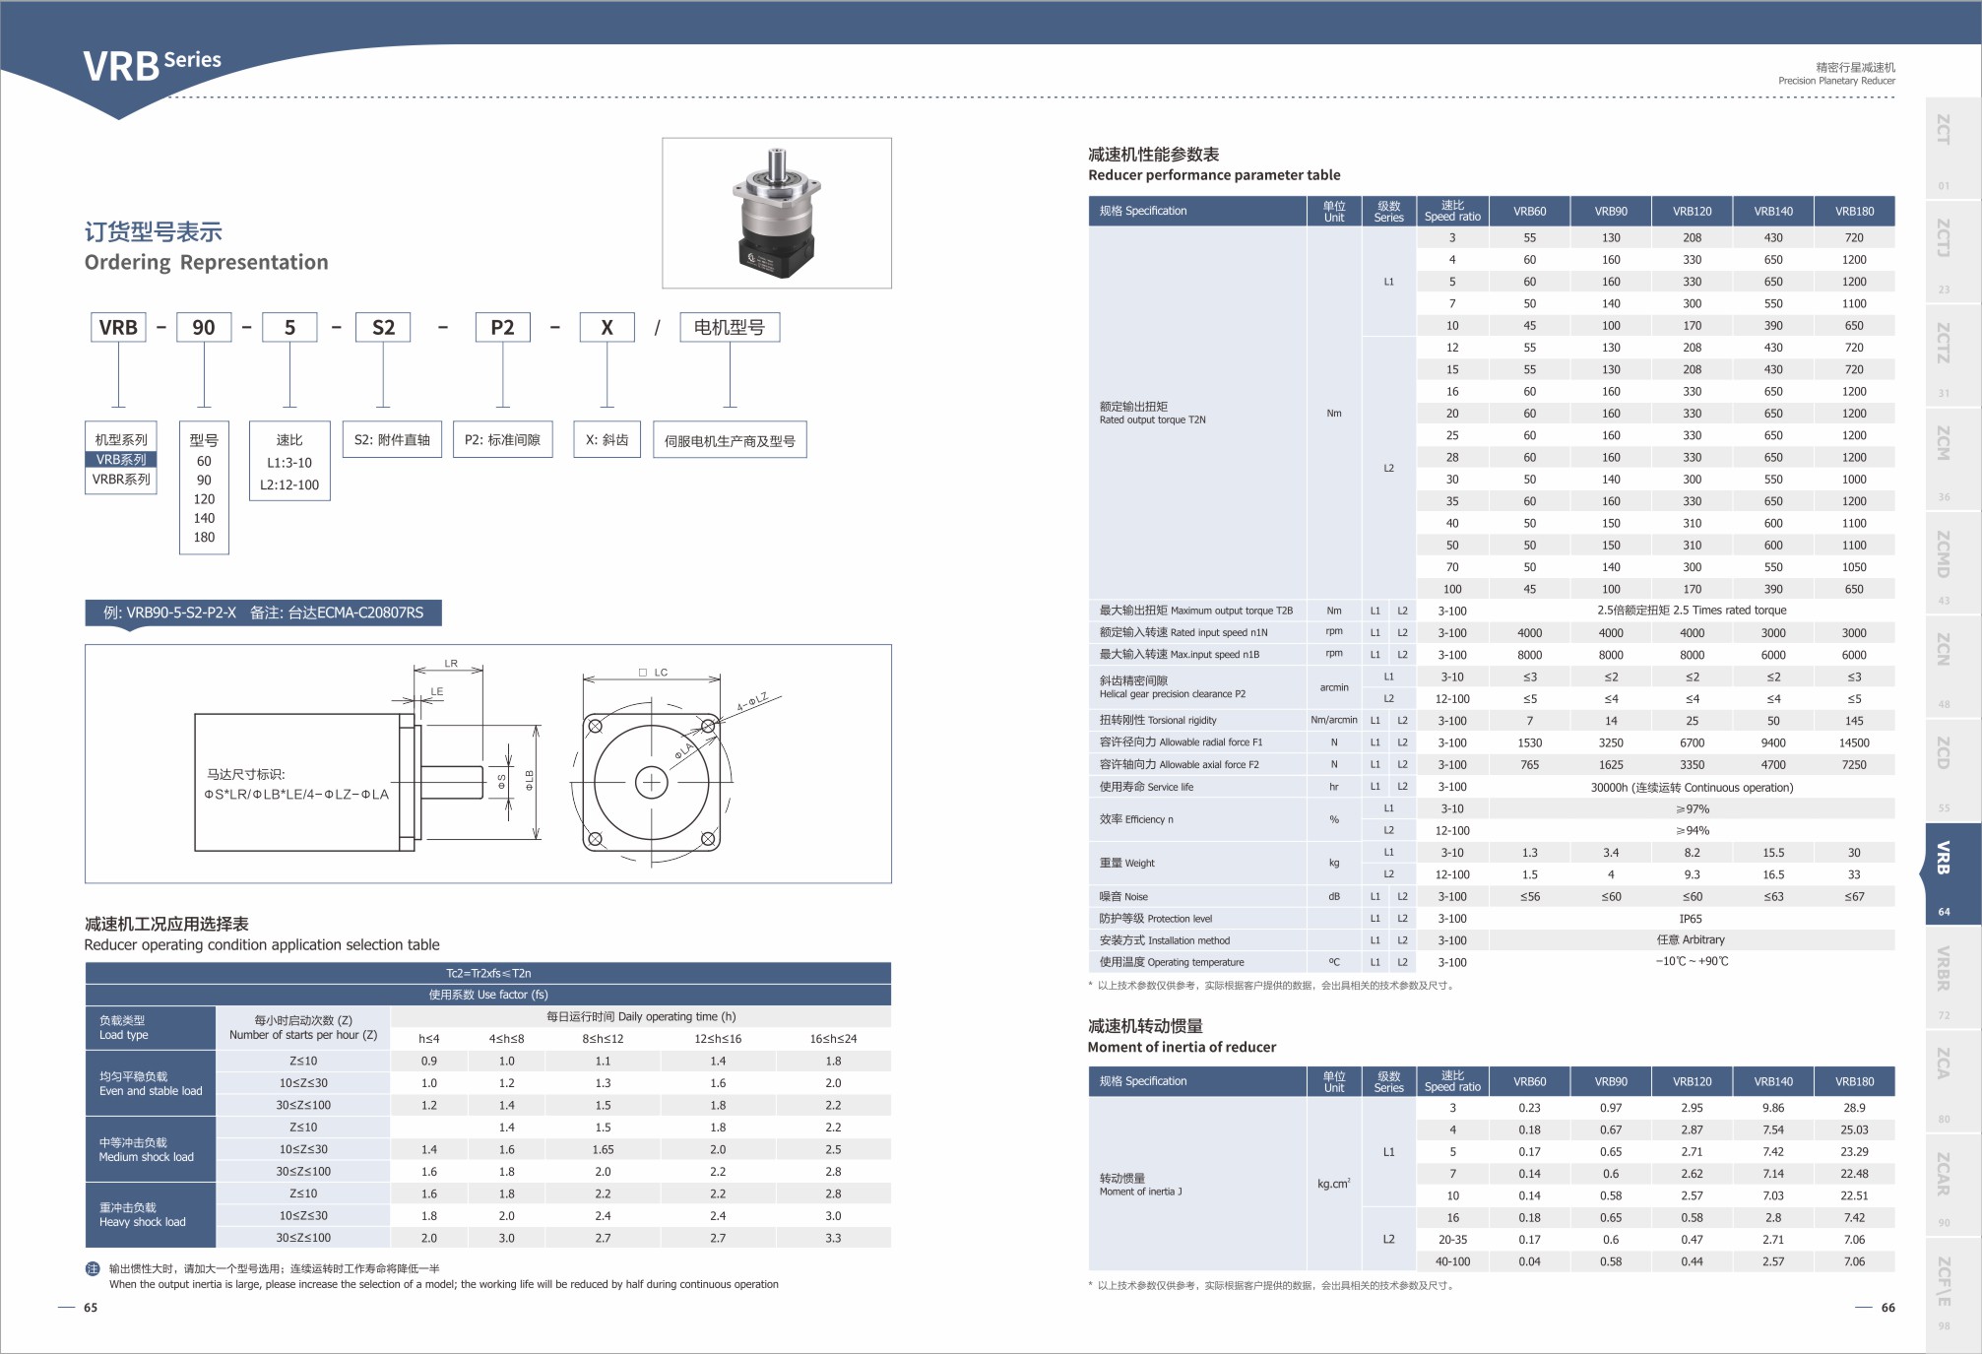Click Reducer performance parameter table heading
This screenshot has width=1982, height=1354.
(x=1214, y=175)
